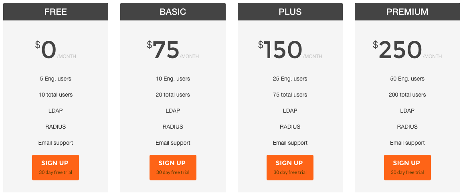Image resolution: width=463 pixels, height=196 pixels.
Task: Click LDAP feature in the Plus plan
Action: 290,111
